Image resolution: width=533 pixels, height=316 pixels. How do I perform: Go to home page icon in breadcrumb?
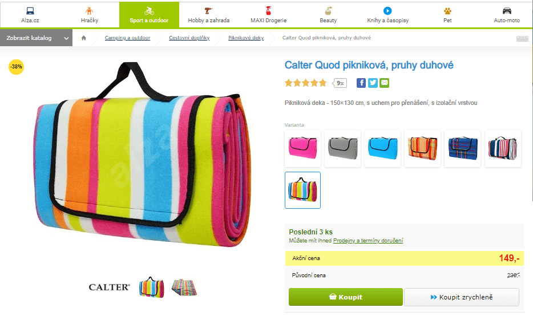84,38
